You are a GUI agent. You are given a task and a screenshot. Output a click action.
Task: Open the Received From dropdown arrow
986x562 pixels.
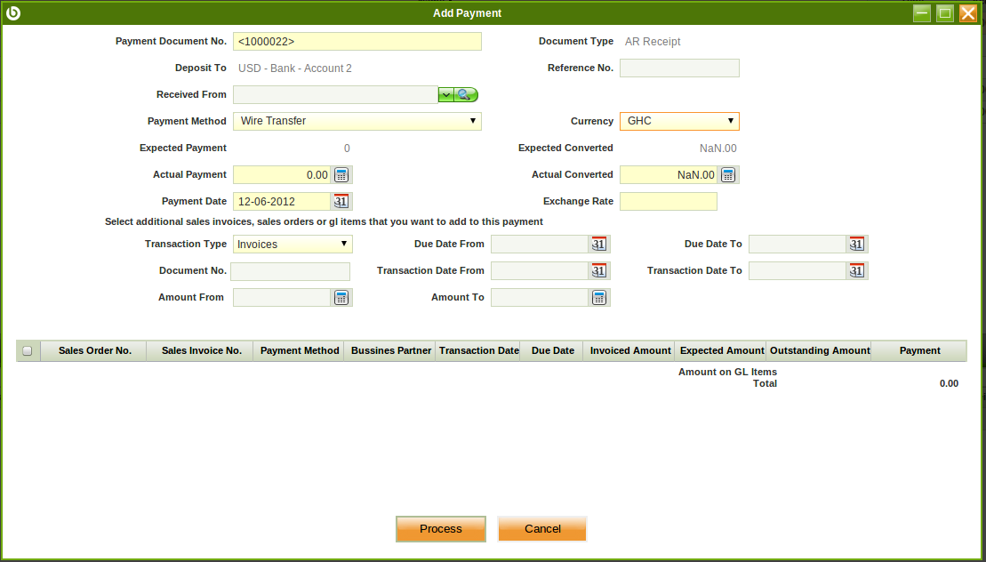[x=445, y=95]
